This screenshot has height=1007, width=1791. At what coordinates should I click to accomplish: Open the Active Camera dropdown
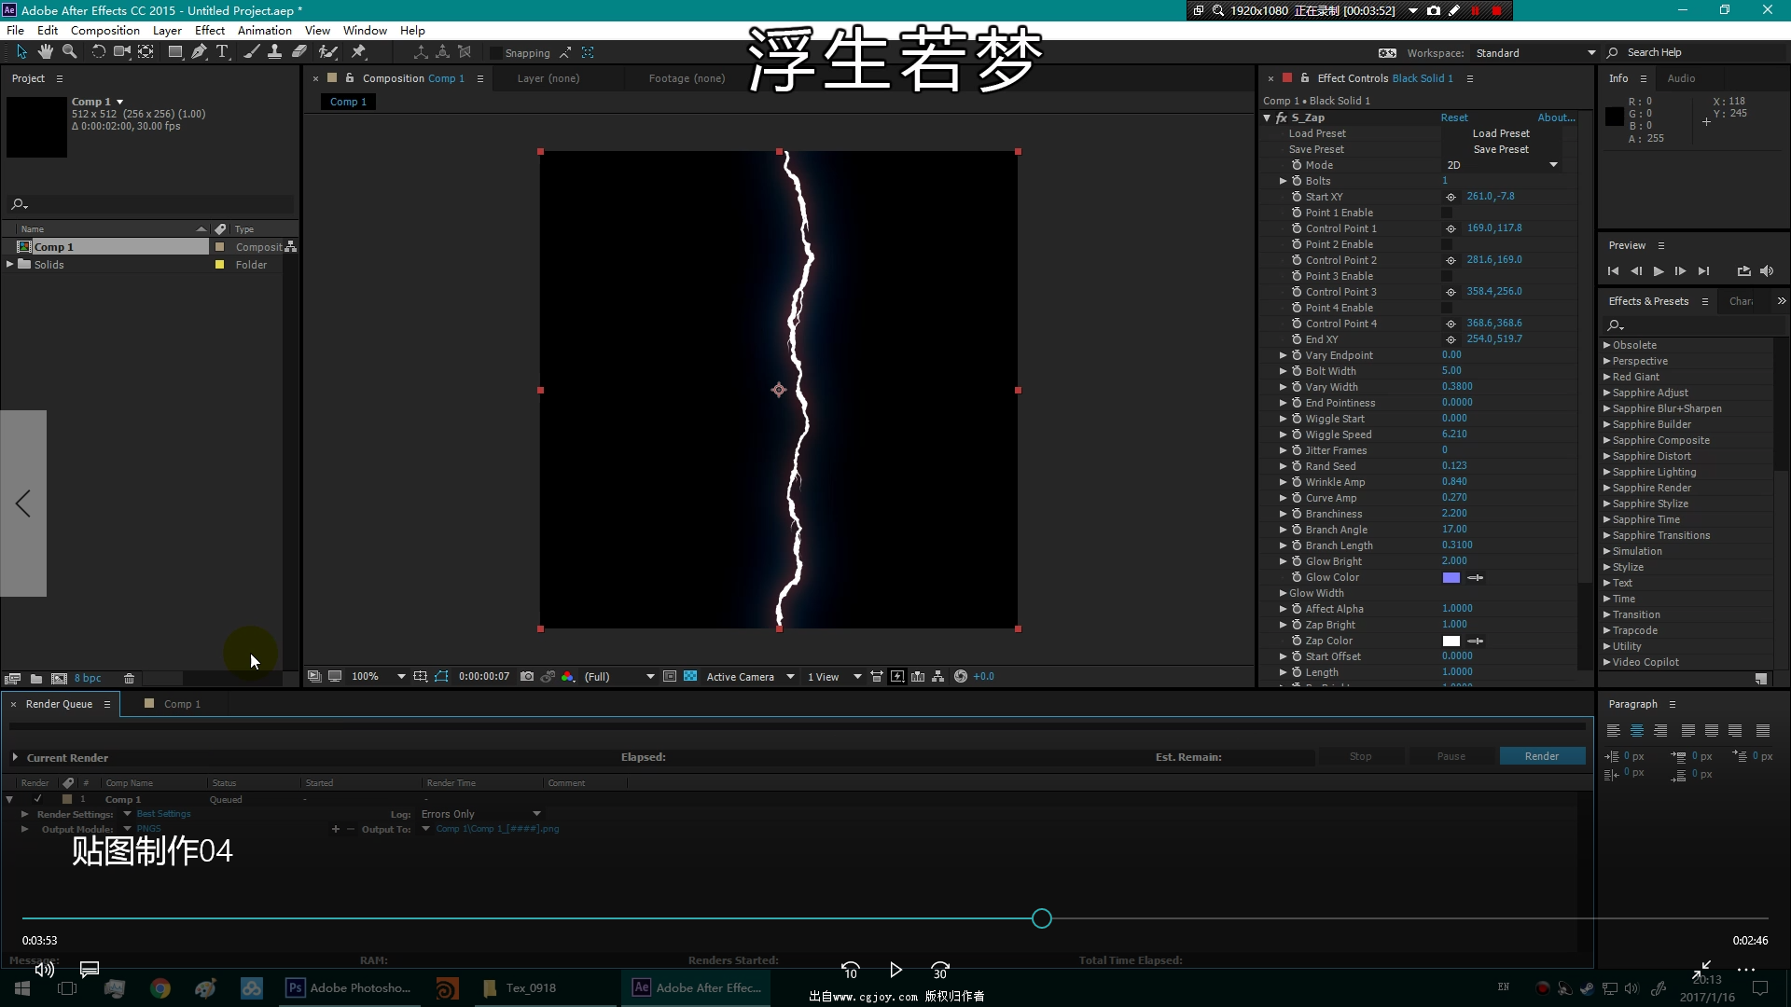point(750,677)
